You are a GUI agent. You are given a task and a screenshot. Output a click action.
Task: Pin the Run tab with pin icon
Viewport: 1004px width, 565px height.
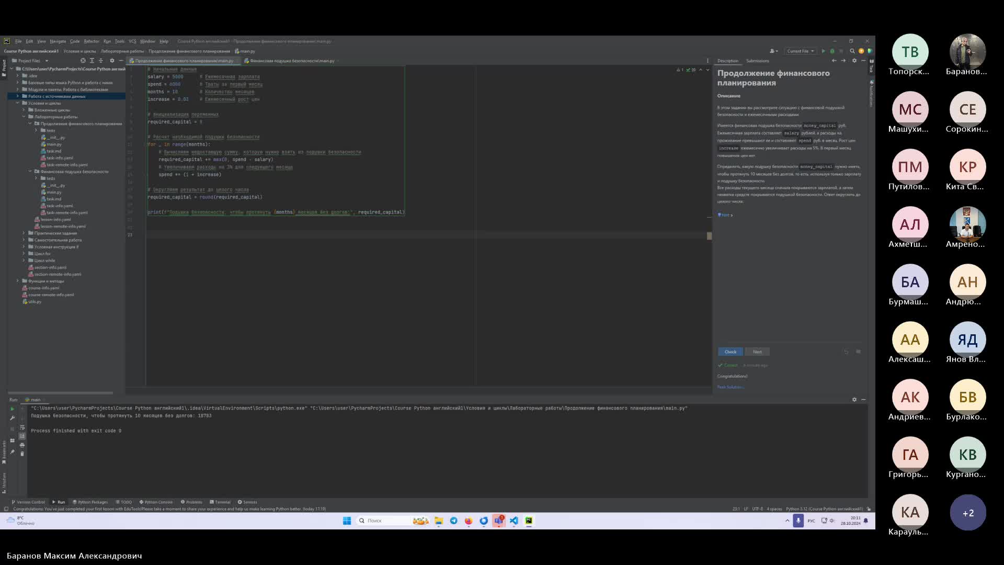click(12, 452)
